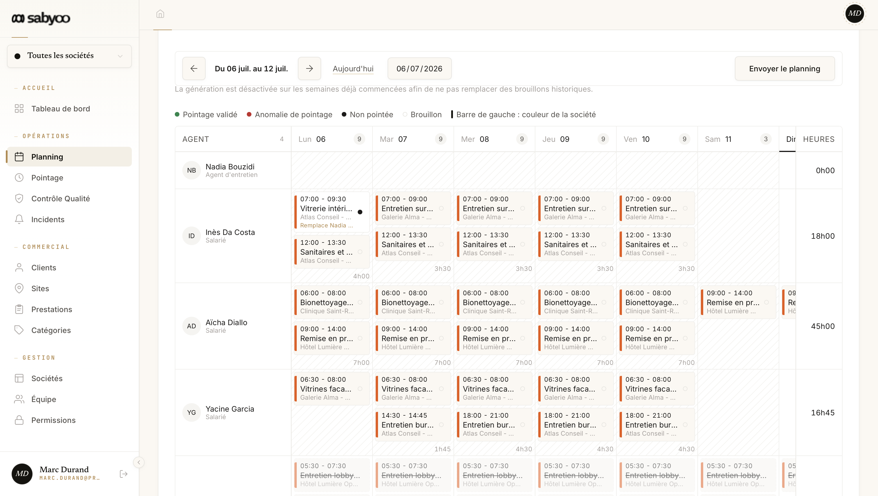Click the Incidents bell icon
Image resolution: width=878 pixels, height=496 pixels.
[x=19, y=219]
